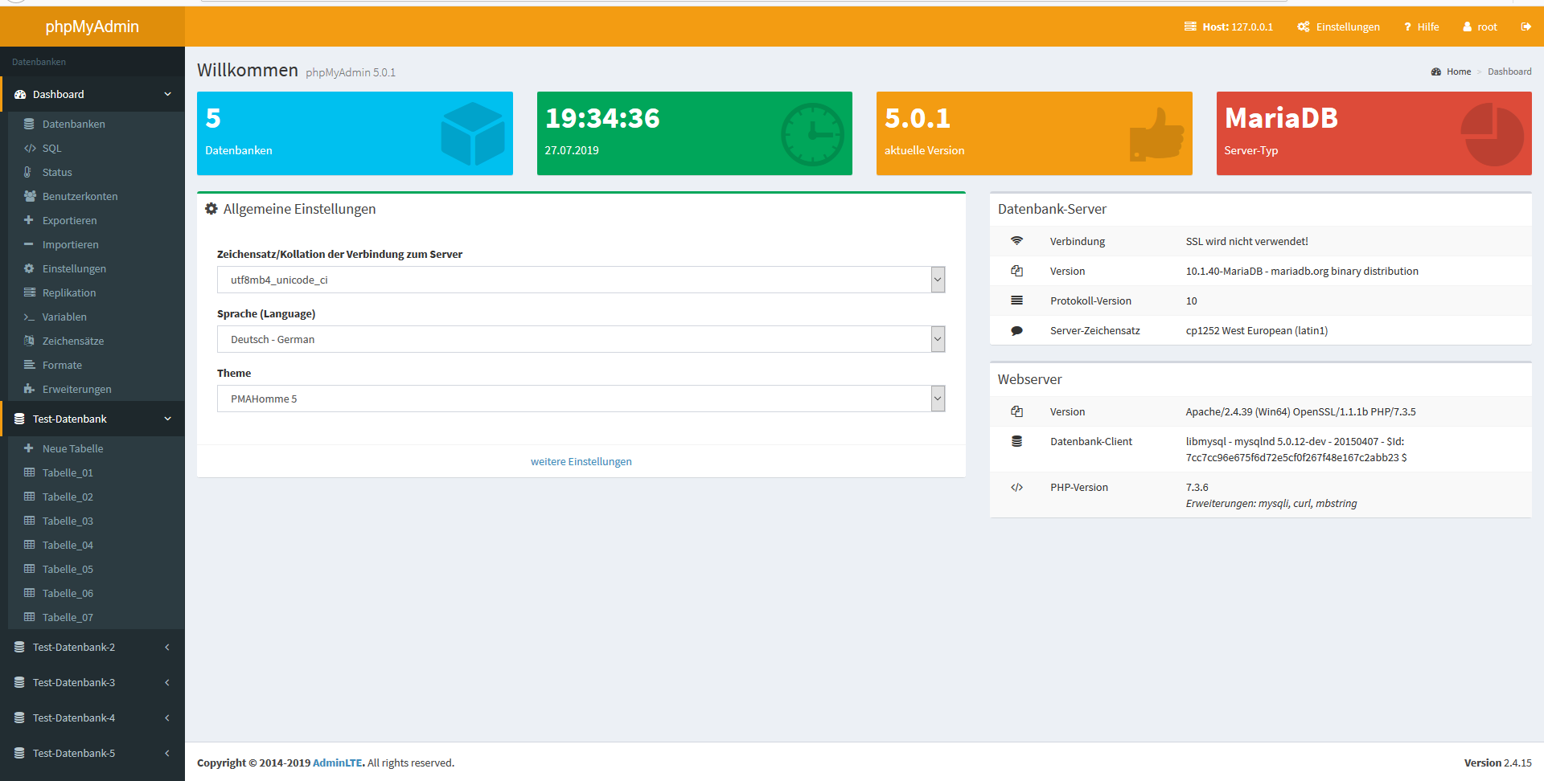Open the Sprache (Language) dropdown

[581, 339]
